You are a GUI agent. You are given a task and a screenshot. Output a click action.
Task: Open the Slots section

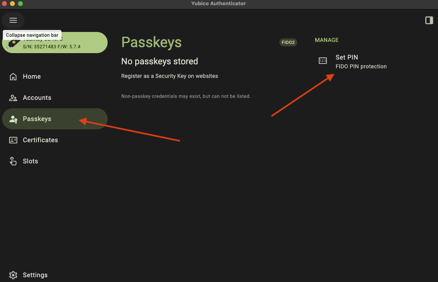coord(55,161)
